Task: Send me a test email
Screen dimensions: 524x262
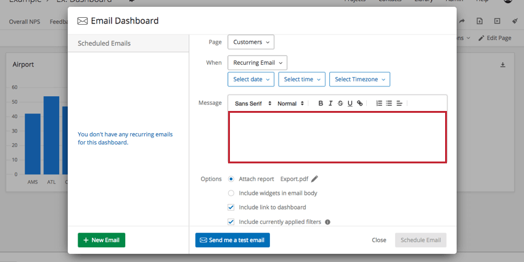Action: pos(232,240)
